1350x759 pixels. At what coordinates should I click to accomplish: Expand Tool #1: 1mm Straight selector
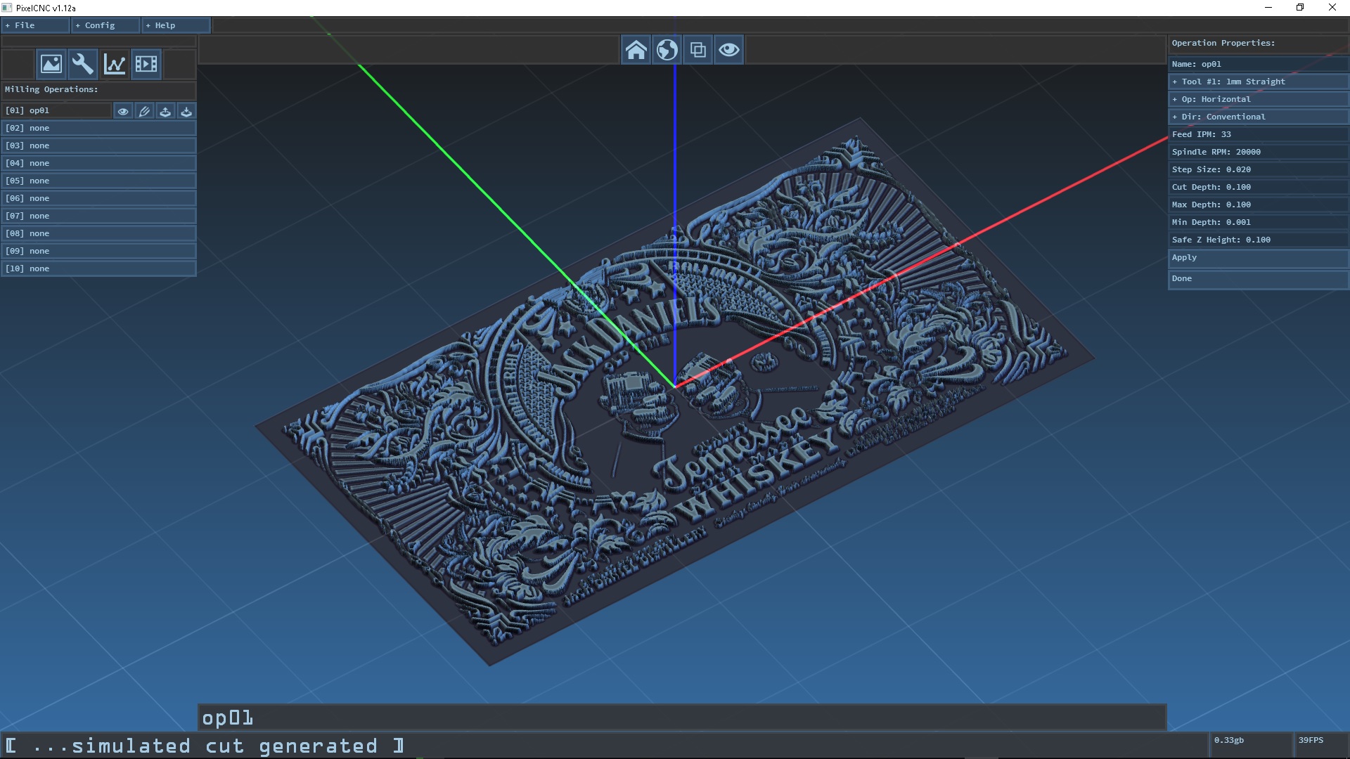point(1258,82)
